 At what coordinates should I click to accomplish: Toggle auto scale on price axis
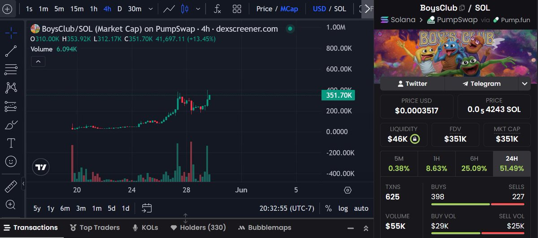pos(361,208)
